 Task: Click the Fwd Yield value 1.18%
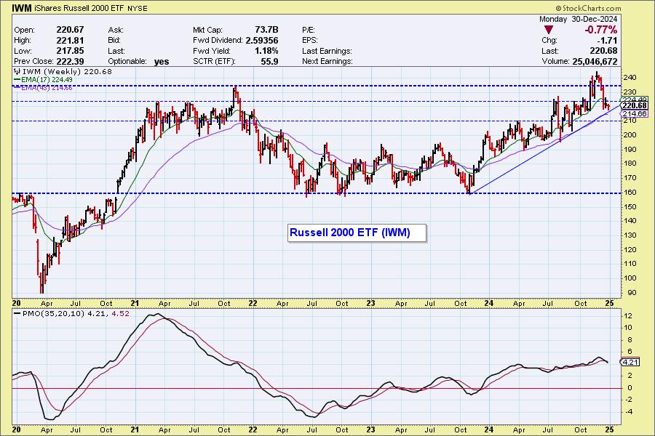pos(266,51)
